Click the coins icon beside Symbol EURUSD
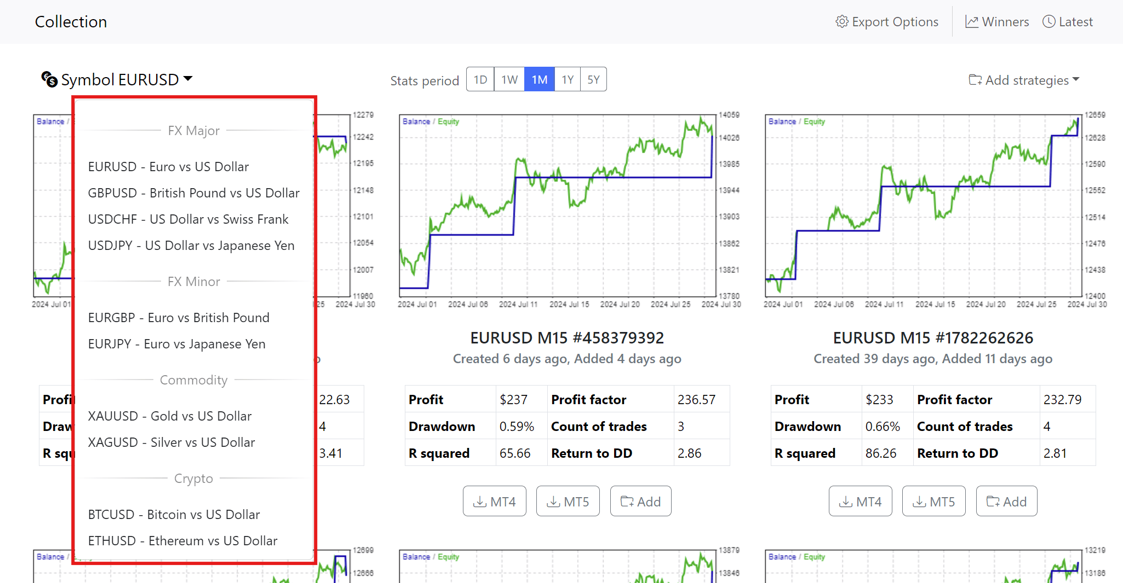Image resolution: width=1123 pixels, height=583 pixels. (x=50, y=80)
